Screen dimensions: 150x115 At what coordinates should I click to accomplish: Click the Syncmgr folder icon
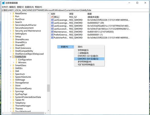point(13,91)
